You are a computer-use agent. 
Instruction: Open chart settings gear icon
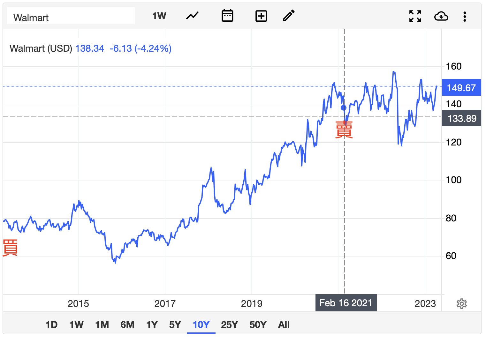pos(462,303)
